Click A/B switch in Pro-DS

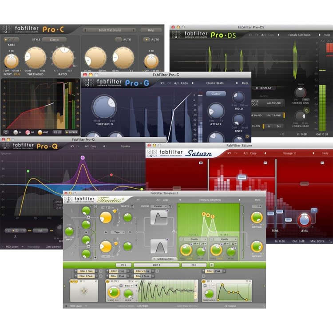263,35
